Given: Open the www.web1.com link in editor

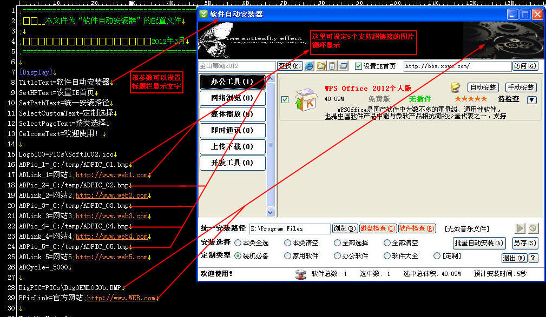Looking at the screenshot, I should tap(111, 175).
